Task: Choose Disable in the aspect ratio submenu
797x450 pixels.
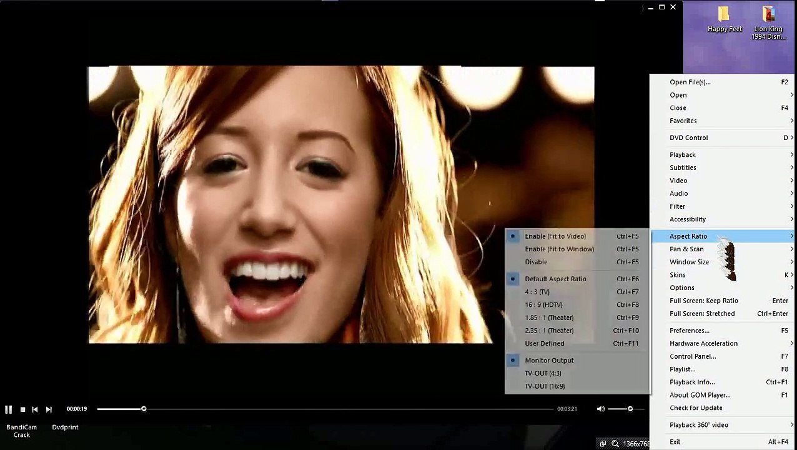Action: (x=577, y=262)
